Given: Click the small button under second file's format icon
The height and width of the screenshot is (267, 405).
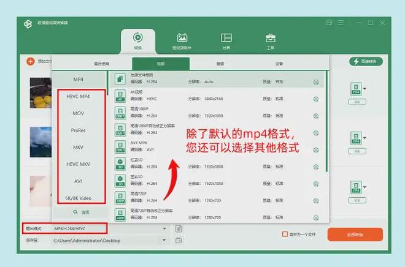Looking at the screenshot, I should 357,151.
